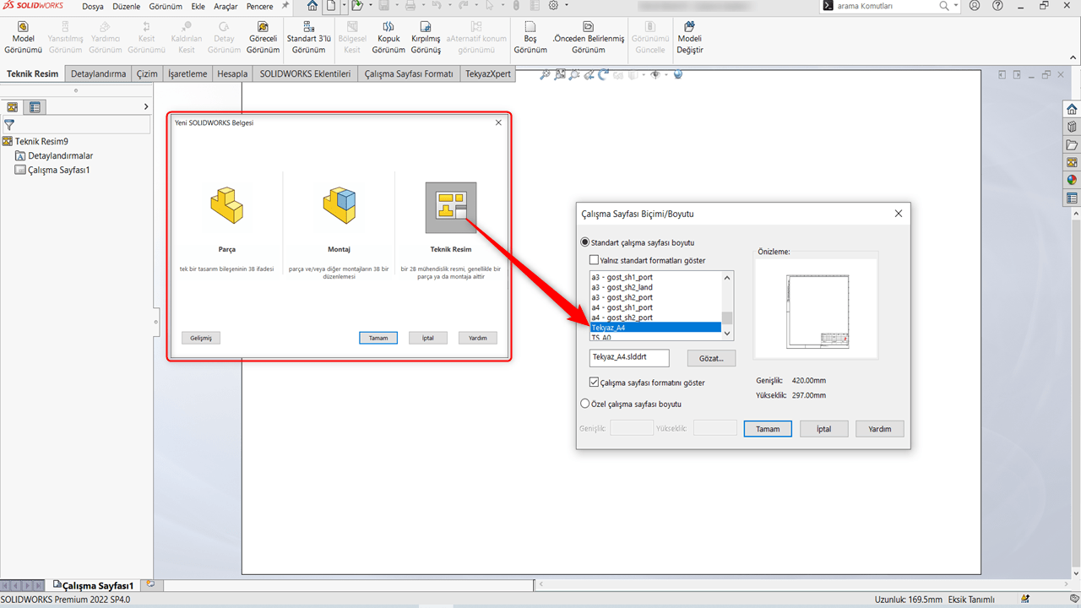Viewport: 1081px width, 608px height.
Task: Open the Open-file dropdown arrow
Action: pyautogui.click(x=370, y=6)
